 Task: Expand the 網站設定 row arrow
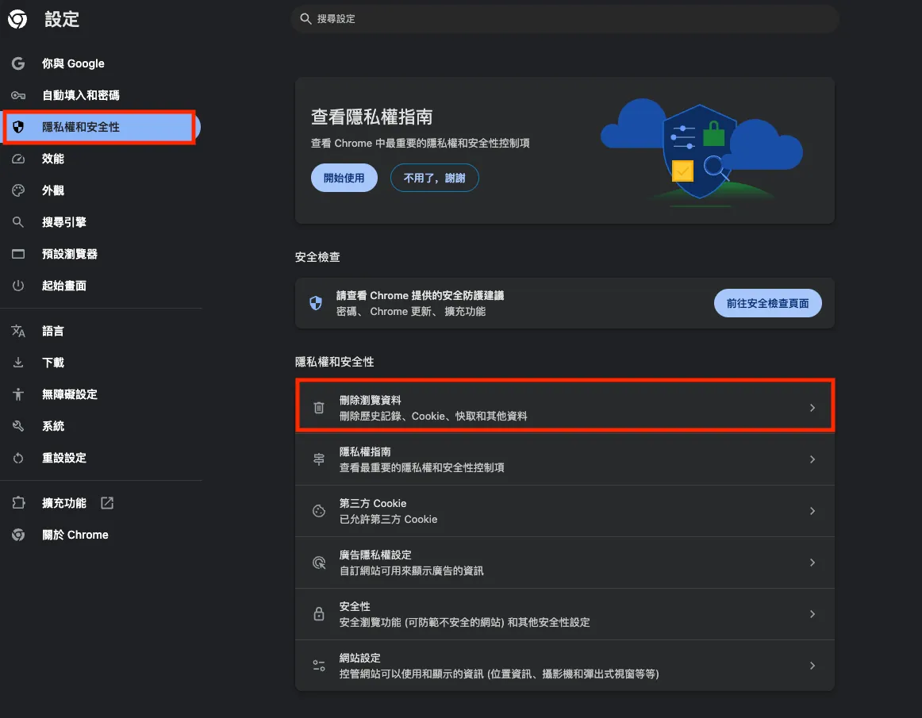[812, 665]
